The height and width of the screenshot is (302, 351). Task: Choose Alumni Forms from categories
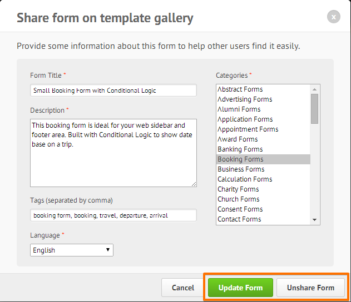click(239, 109)
